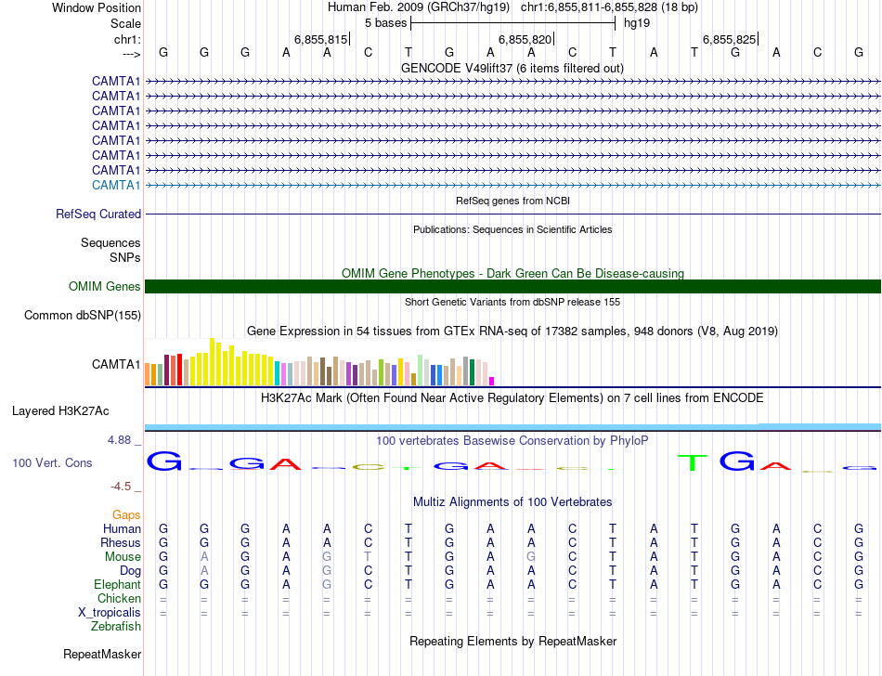Open the OMIM Genes track label
Image resolution: width=882 pixels, height=676 pixels.
[104, 286]
